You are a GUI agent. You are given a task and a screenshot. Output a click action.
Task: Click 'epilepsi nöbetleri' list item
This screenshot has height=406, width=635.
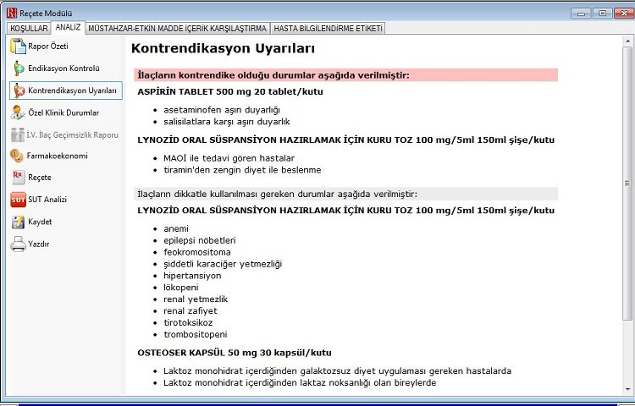[200, 240]
